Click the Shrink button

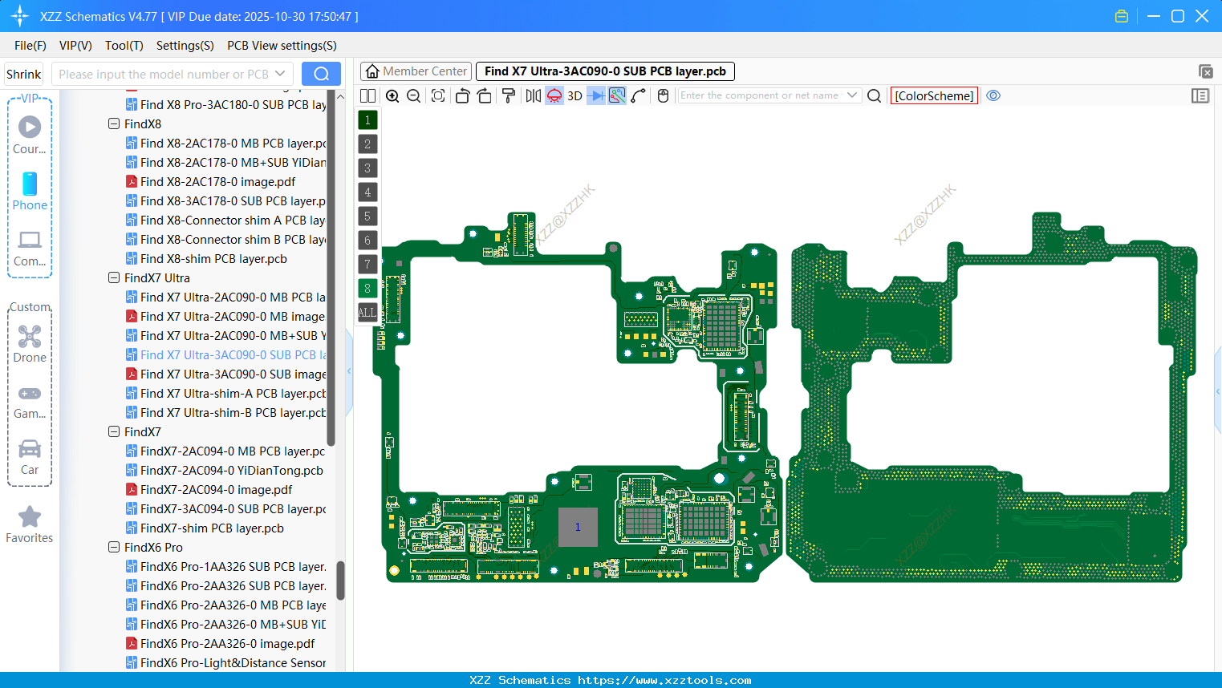pos(23,73)
